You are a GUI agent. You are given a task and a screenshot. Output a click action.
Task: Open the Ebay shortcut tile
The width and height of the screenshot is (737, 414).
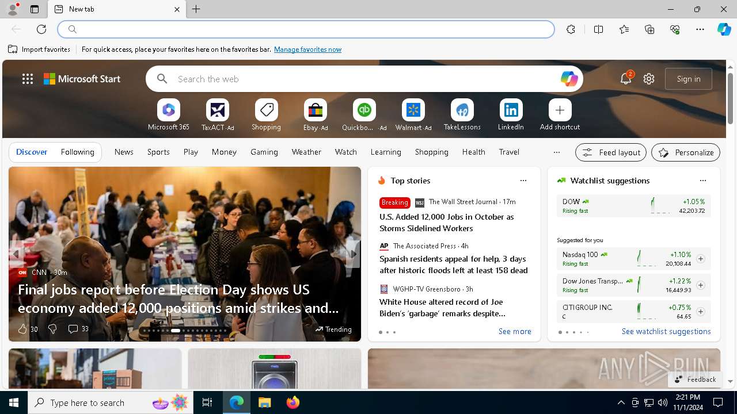point(315,110)
